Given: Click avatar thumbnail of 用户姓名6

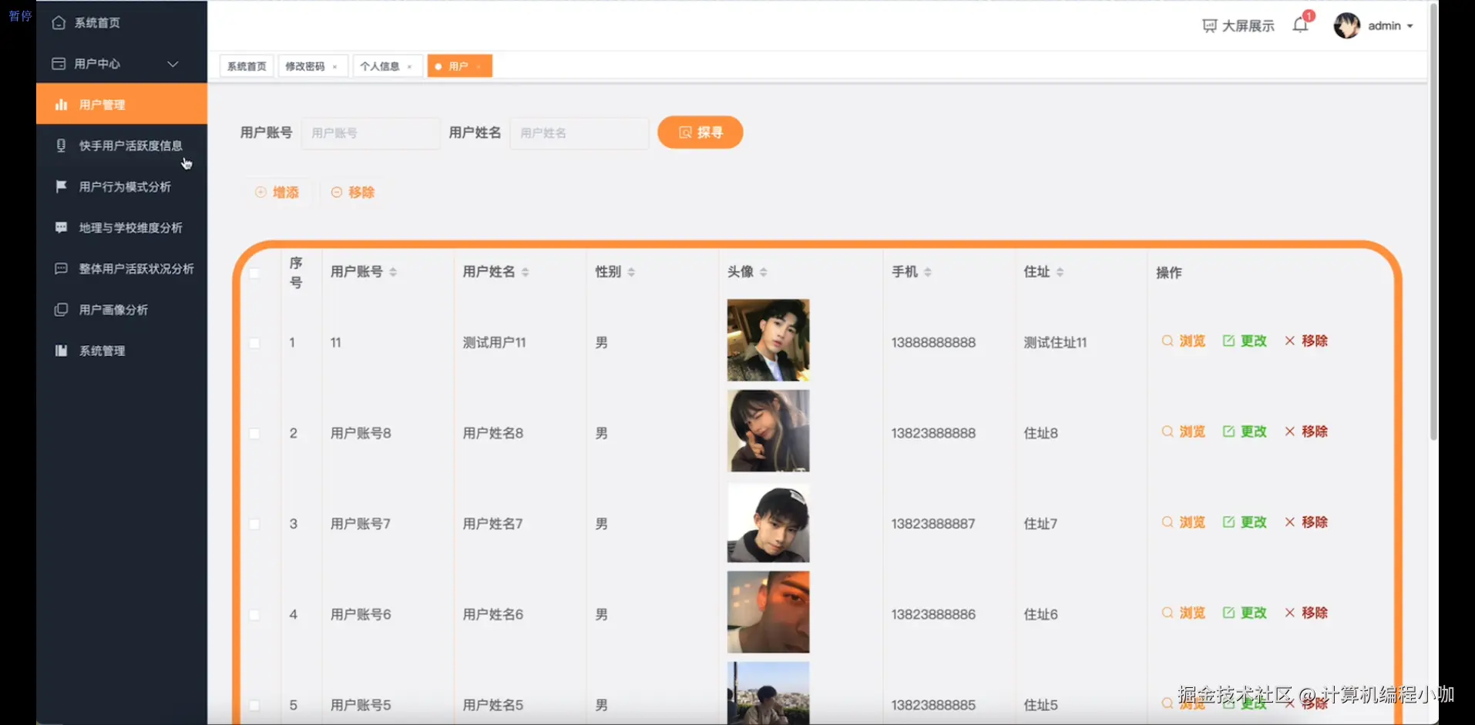Looking at the screenshot, I should pos(768,612).
